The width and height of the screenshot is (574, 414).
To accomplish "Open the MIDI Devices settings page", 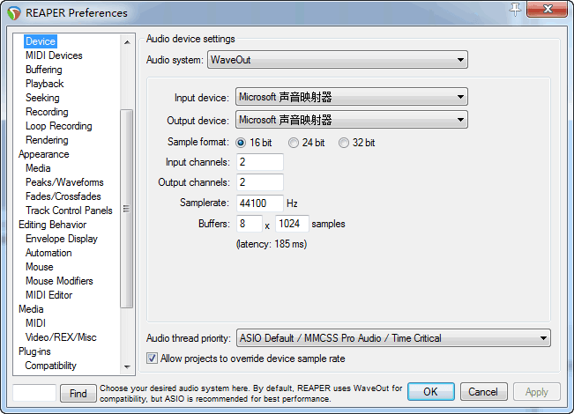I will point(54,55).
